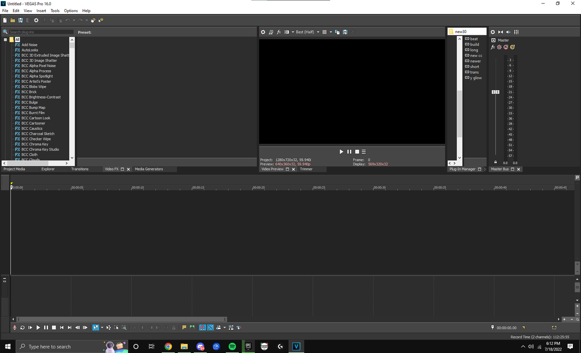Viewport: 581px width, 353px height.
Task: Mute the Master bus
Action: tap(506, 47)
